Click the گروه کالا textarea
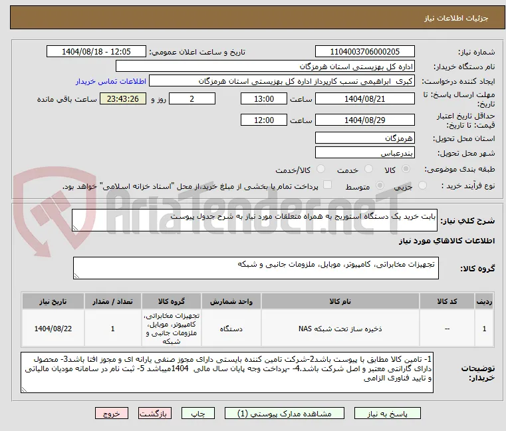 (256, 268)
